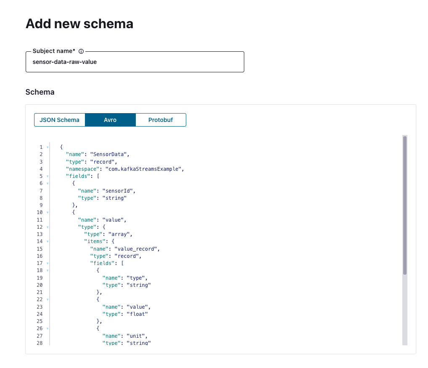The image size is (428, 368).
Task: Collapse the "fields" fold arrow on line 5
Action: point(48,176)
